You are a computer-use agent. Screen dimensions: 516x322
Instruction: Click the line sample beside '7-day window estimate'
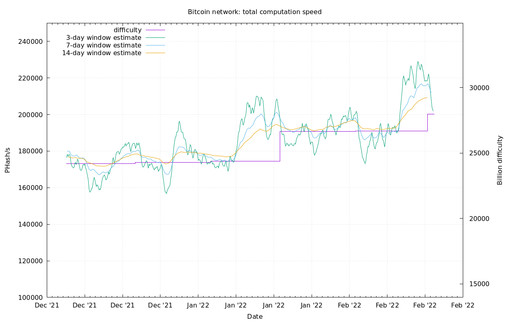point(155,45)
